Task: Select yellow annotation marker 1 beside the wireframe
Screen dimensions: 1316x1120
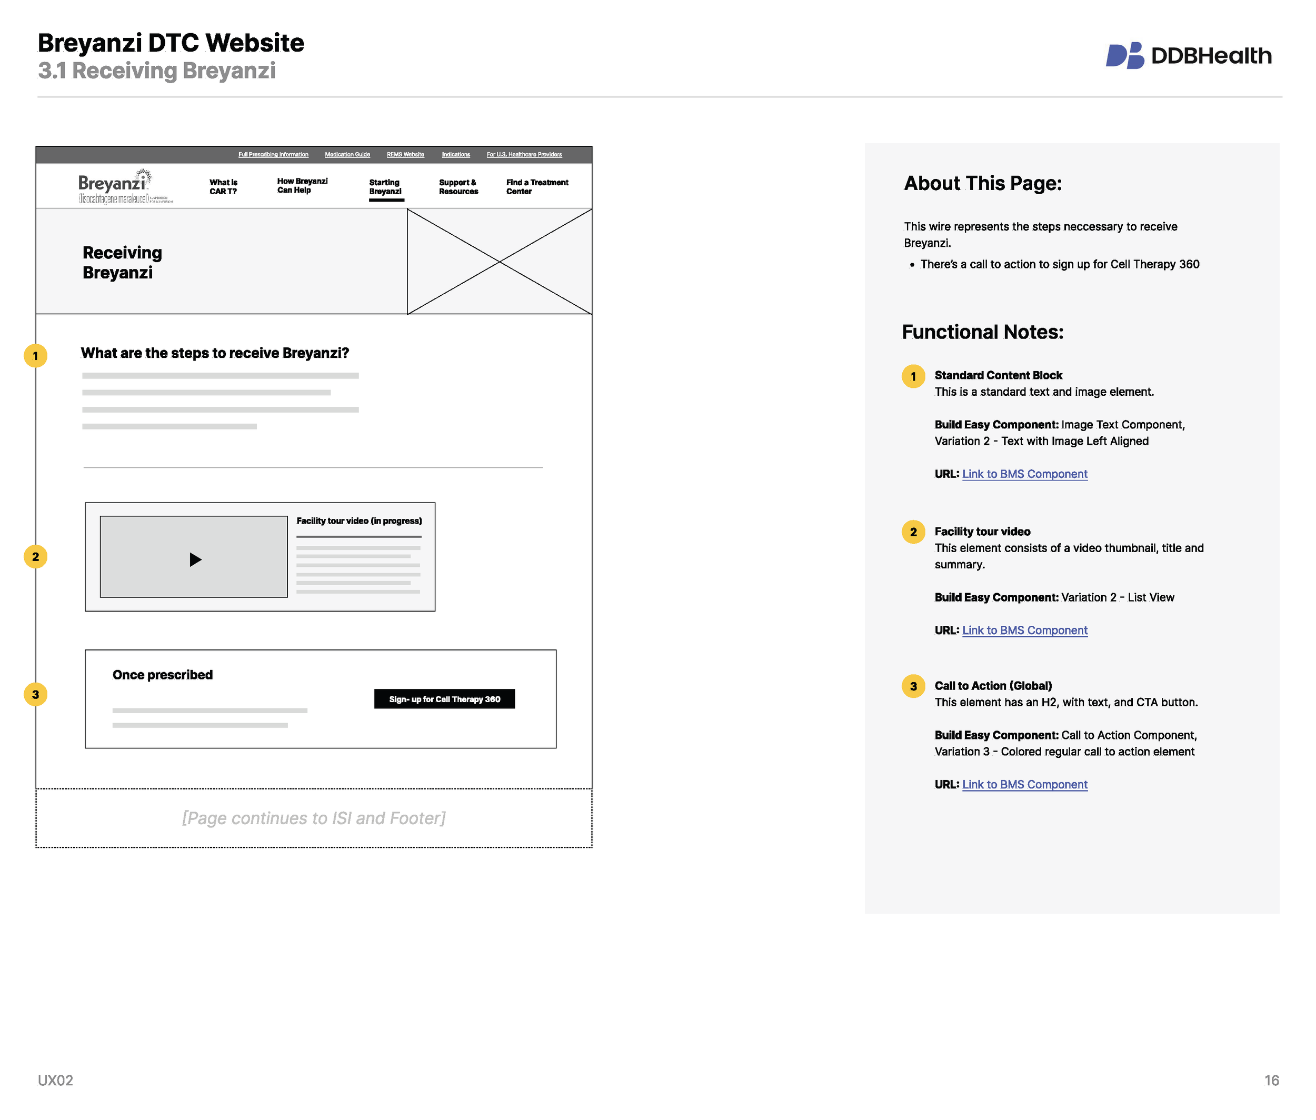Action: 36,356
